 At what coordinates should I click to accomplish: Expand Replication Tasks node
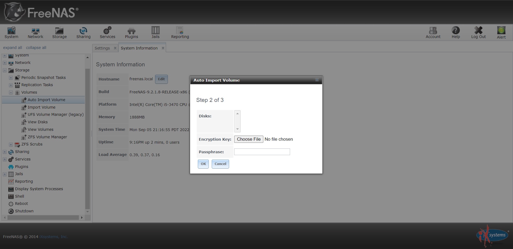tap(11, 85)
